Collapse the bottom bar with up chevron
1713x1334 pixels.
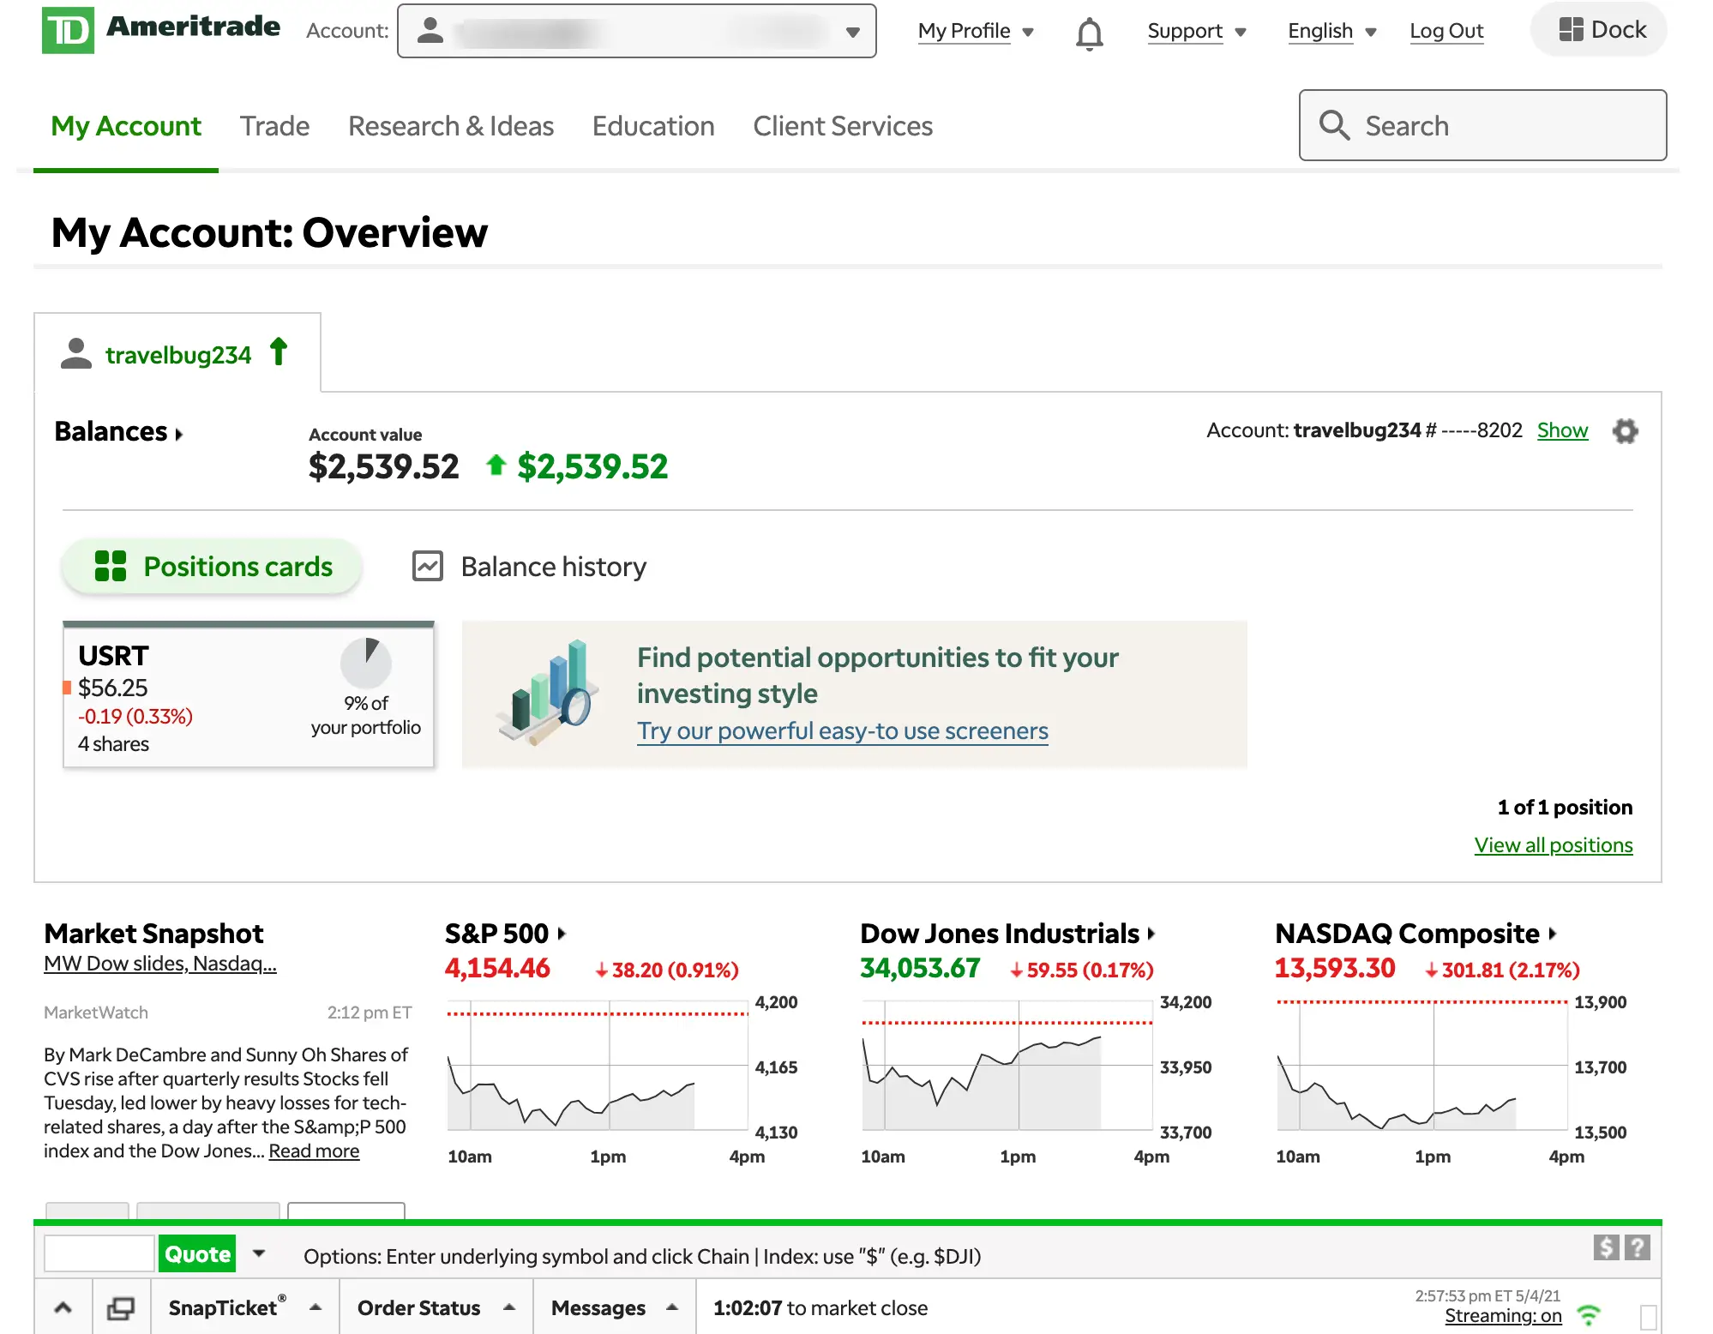tap(63, 1307)
